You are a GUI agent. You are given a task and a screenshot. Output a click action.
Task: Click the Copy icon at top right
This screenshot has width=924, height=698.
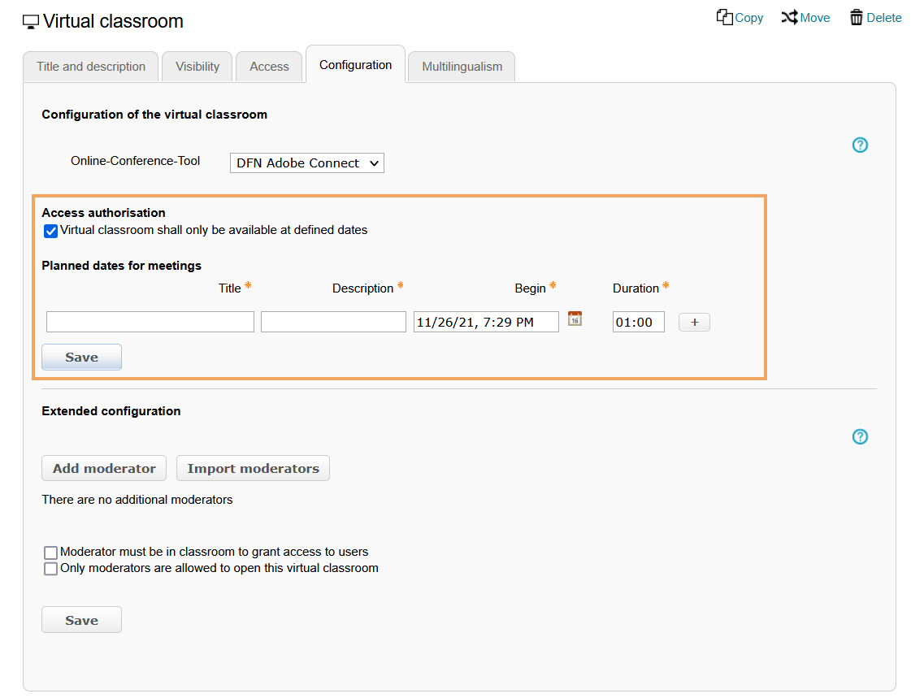(x=724, y=17)
